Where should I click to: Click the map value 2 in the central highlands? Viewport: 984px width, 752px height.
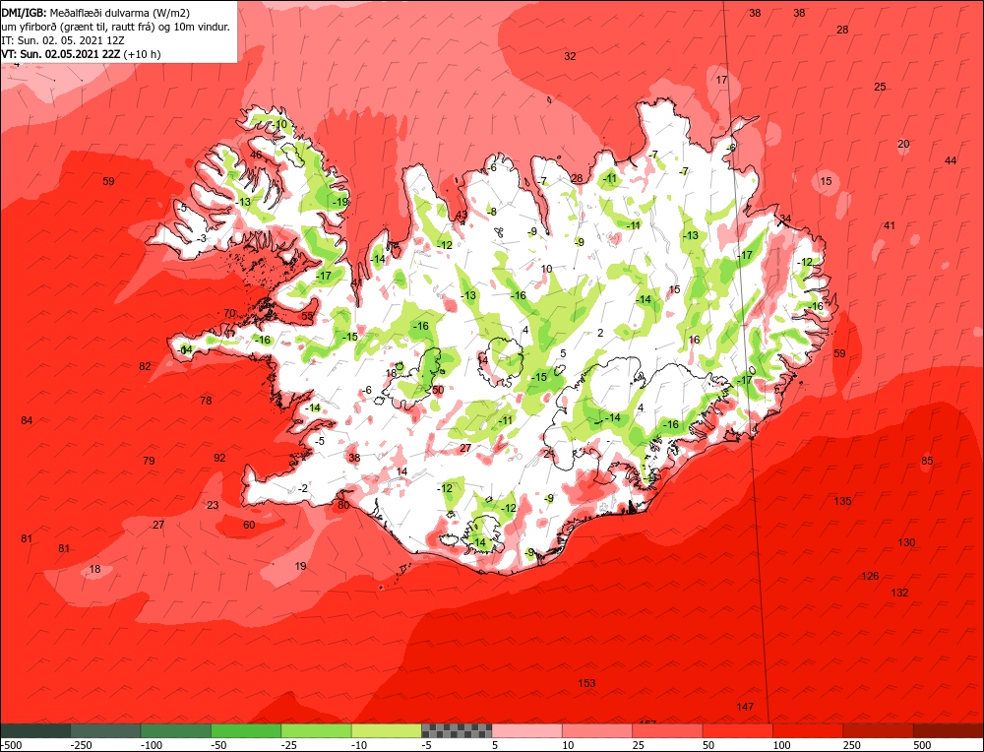coord(600,333)
